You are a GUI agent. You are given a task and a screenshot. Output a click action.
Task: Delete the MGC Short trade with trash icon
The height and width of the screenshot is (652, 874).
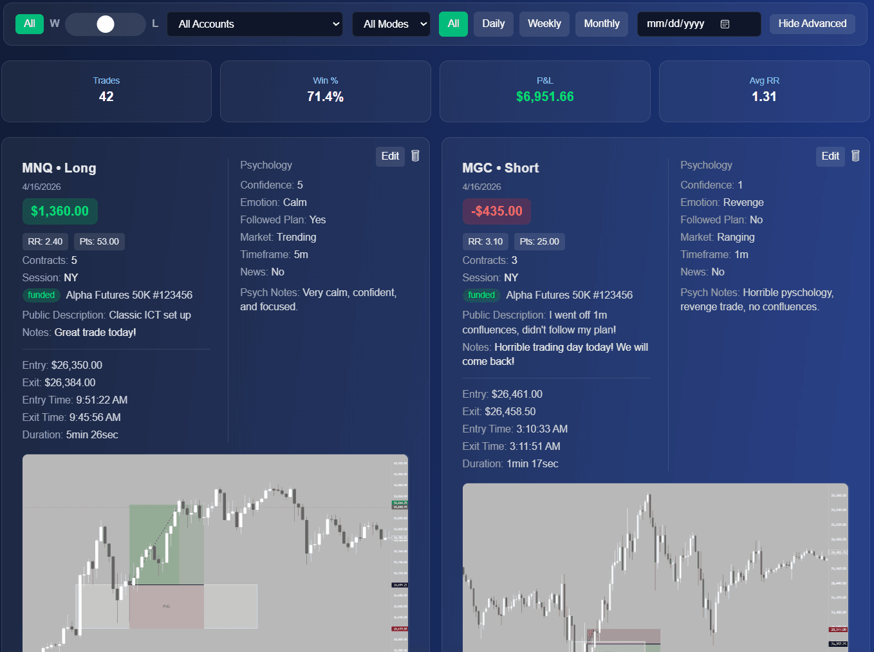855,156
